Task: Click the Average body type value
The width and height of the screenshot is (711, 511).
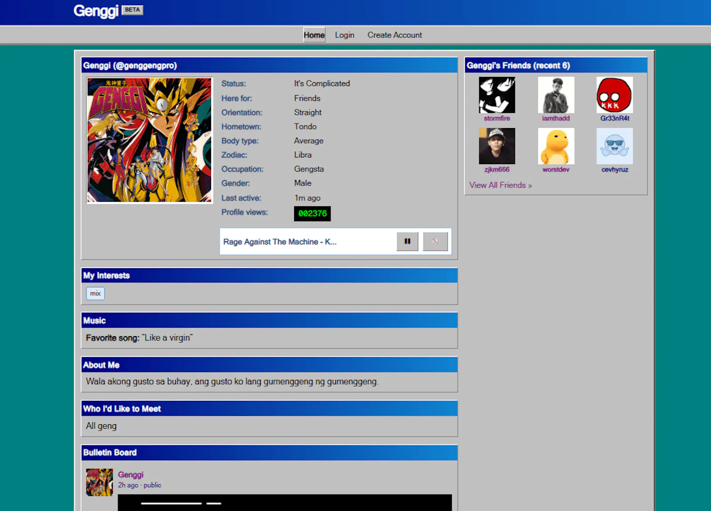Action: click(x=308, y=141)
